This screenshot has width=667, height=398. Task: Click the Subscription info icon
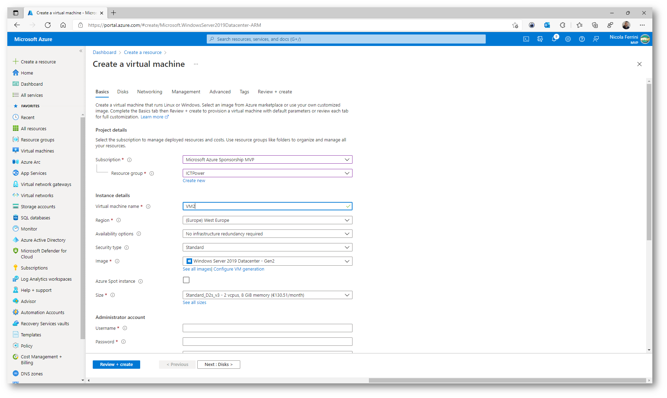pyautogui.click(x=129, y=160)
